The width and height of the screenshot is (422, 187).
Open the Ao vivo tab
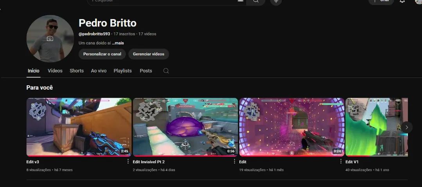point(99,71)
